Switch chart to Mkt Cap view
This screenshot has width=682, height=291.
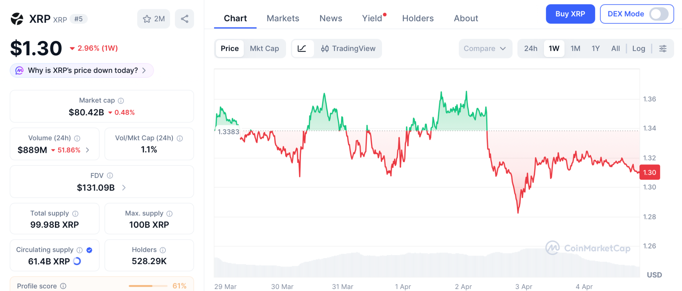(264, 48)
